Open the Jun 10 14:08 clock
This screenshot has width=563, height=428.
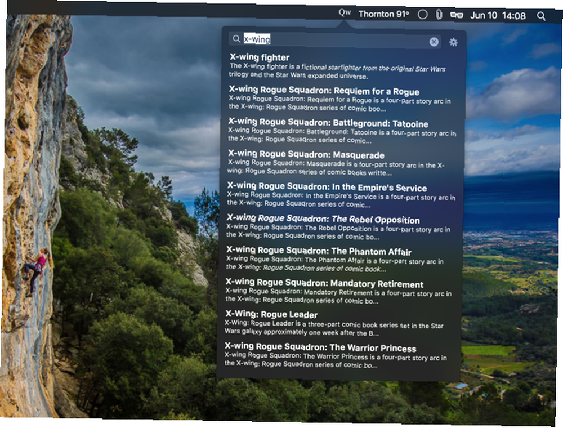tap(498, 15)
